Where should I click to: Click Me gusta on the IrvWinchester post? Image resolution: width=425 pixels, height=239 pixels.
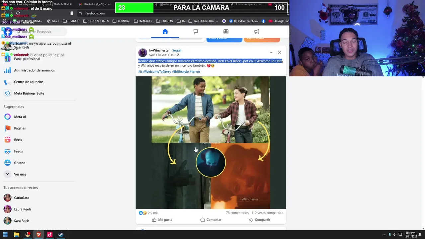coord(162,220)
